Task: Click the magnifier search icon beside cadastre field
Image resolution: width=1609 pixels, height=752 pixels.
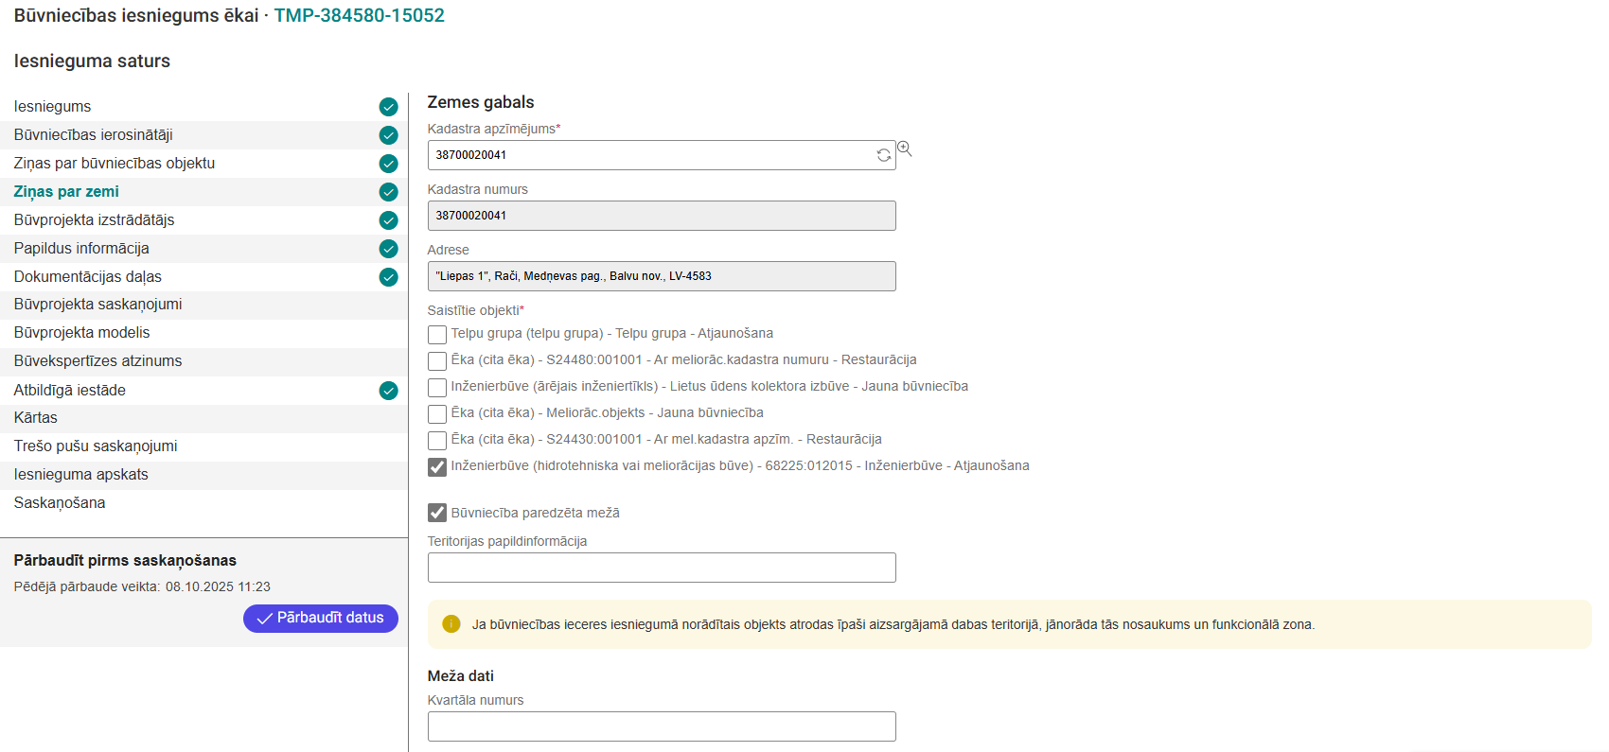Action: pos(905,149)
